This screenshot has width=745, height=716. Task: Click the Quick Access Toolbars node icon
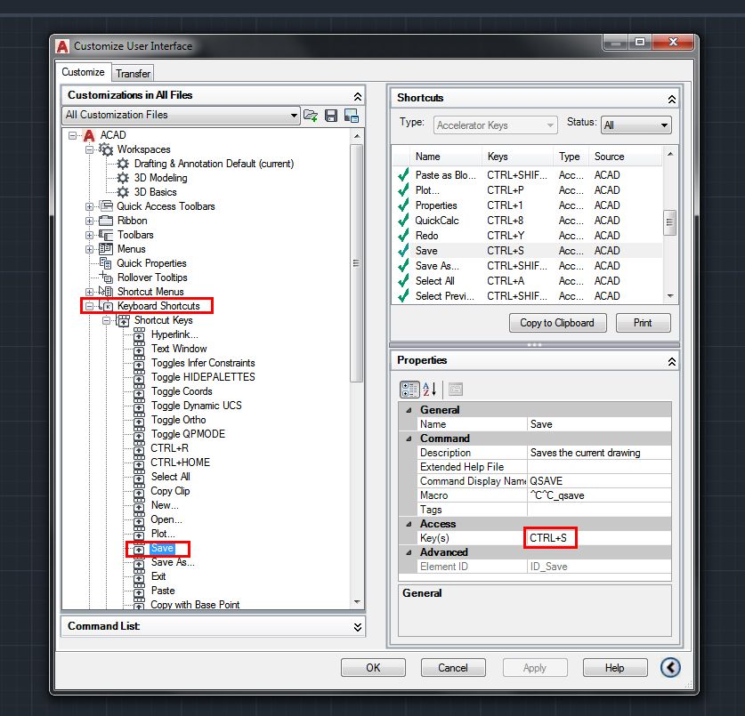coord(106,206)
